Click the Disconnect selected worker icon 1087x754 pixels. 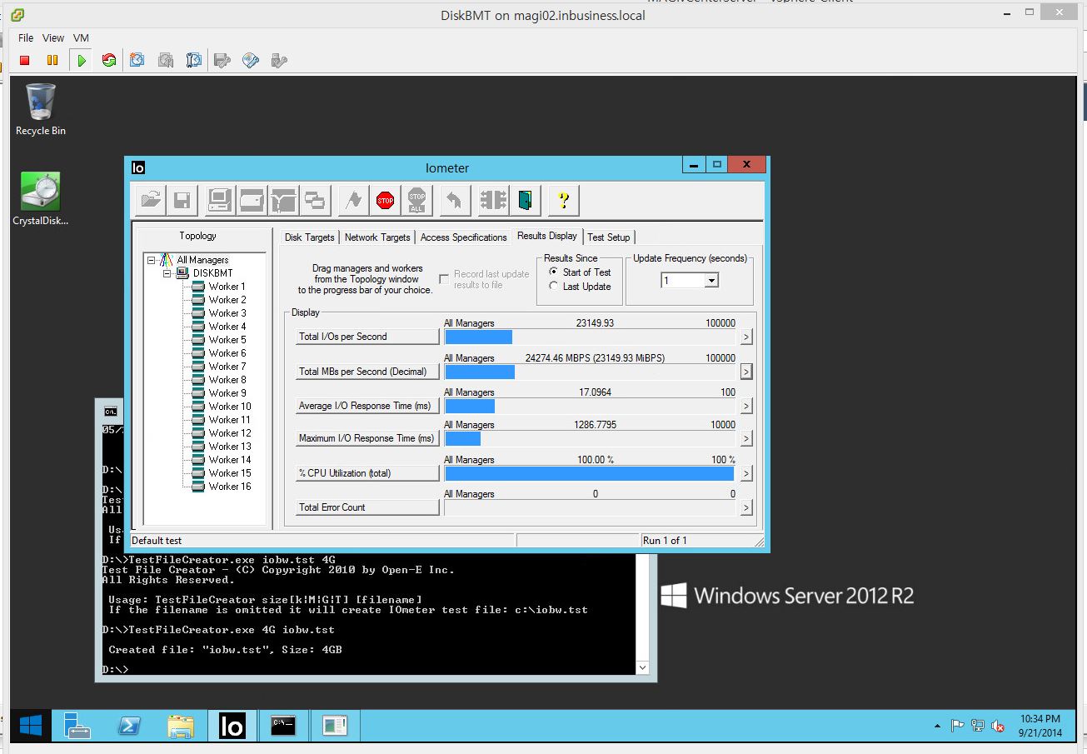coord(493,200)
